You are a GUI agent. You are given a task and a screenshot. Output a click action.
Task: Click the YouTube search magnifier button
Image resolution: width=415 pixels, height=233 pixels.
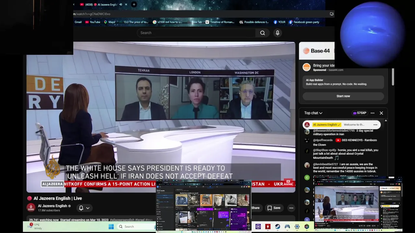click(x=263, y=33)
